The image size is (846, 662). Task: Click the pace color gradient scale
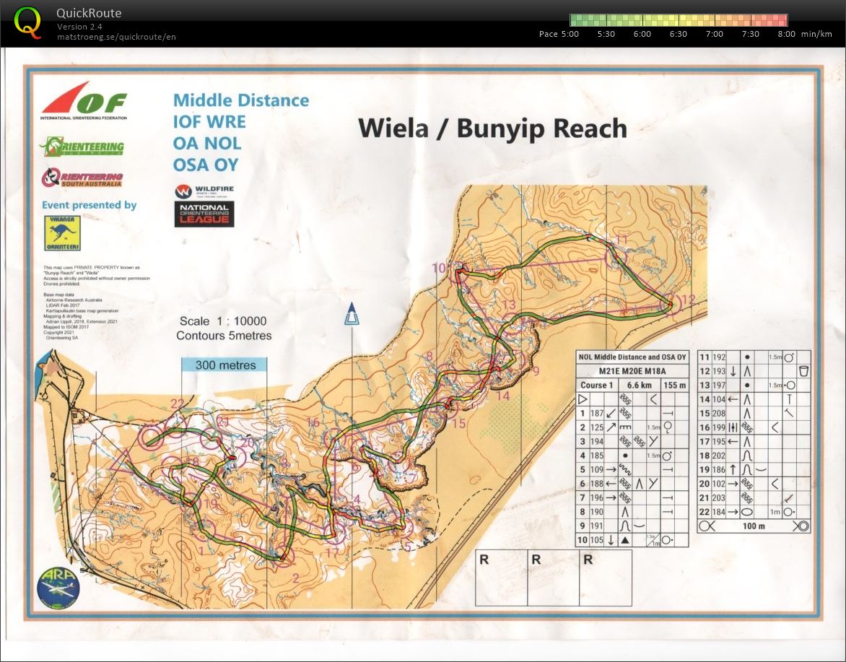[x=678, y=20]
